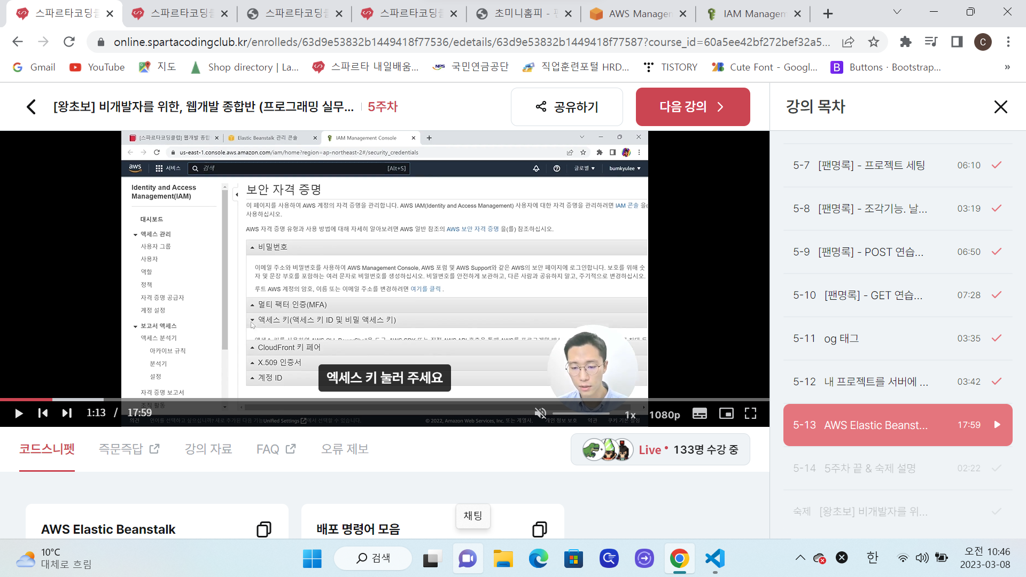Go to 다음 강의 next lecture
The image size is (1026, 577).
pos(693,107)
